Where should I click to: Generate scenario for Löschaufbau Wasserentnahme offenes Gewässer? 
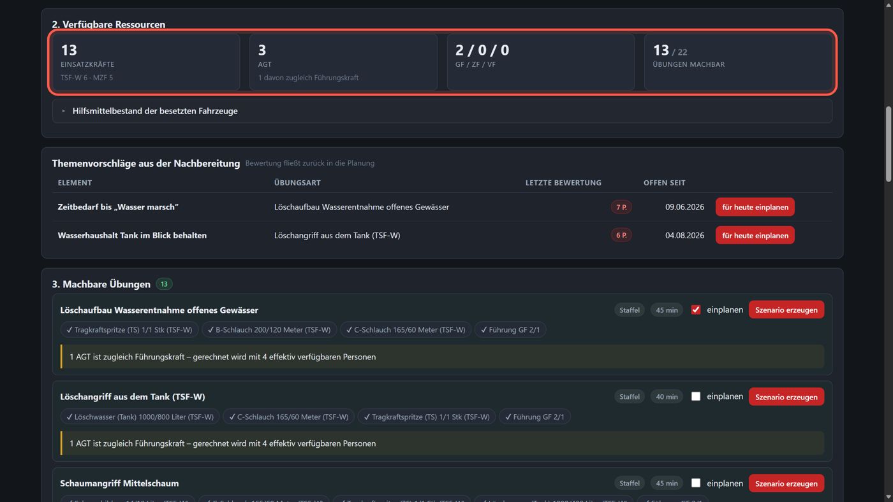[x=786, y=310]
